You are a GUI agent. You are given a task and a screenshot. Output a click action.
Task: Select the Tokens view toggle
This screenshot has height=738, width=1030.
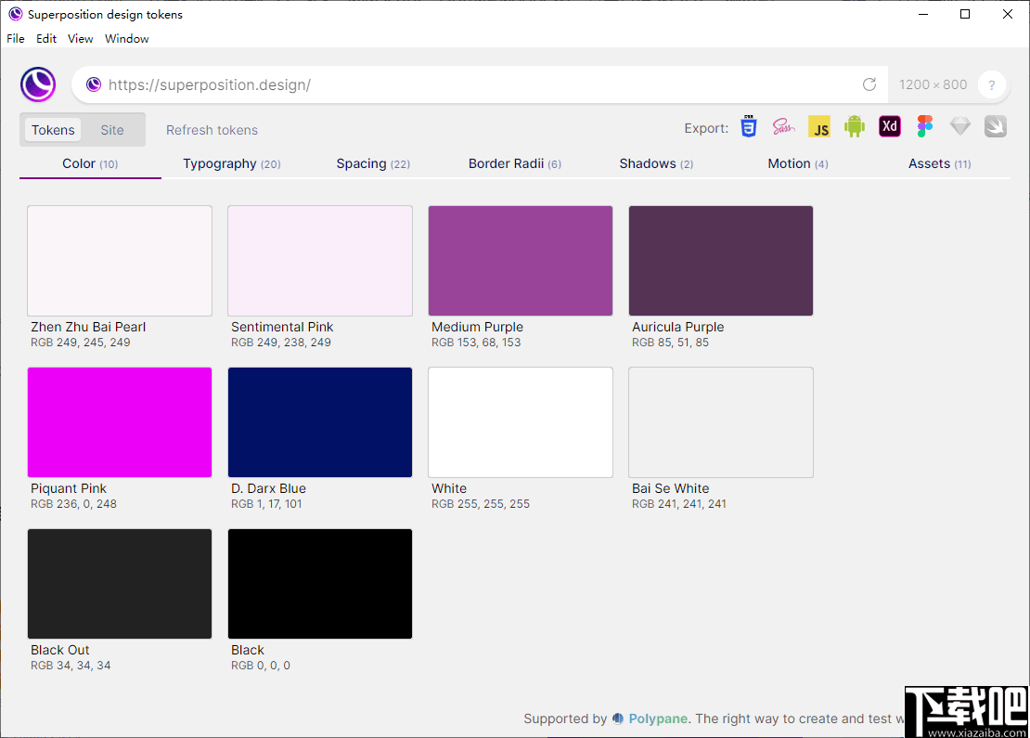click(x=53, y=130)
